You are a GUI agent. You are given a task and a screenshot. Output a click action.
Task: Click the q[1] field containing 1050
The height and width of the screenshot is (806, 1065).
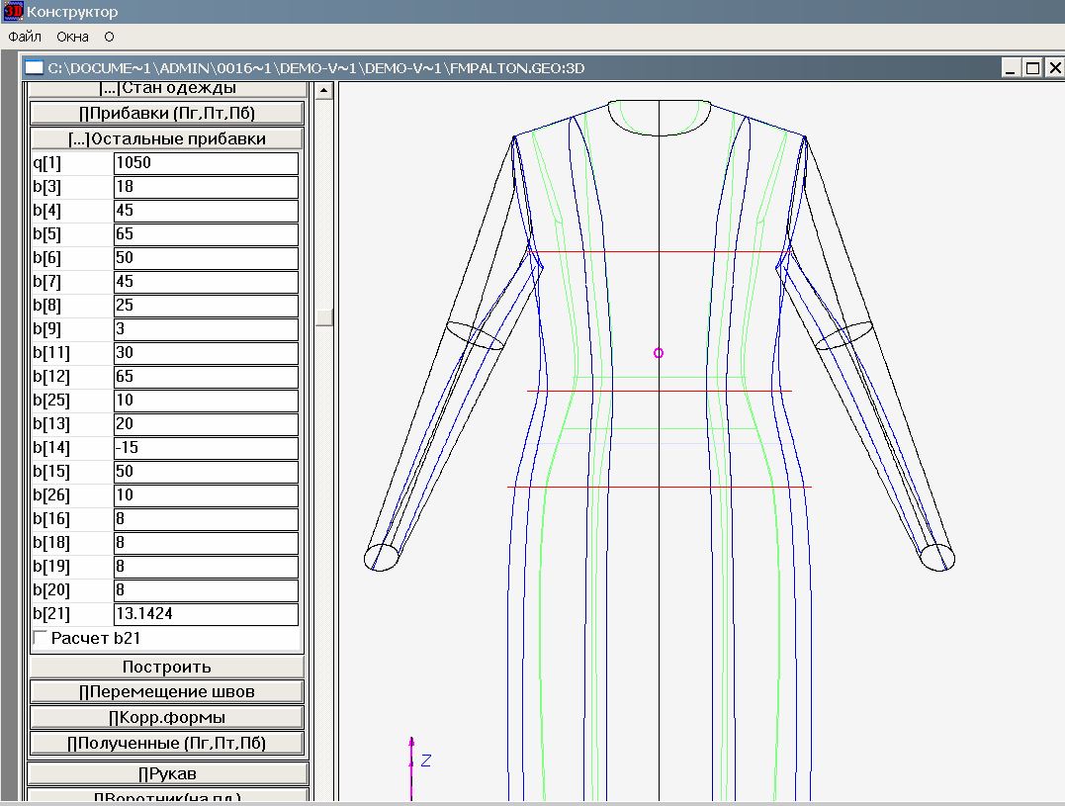(206, 163)
